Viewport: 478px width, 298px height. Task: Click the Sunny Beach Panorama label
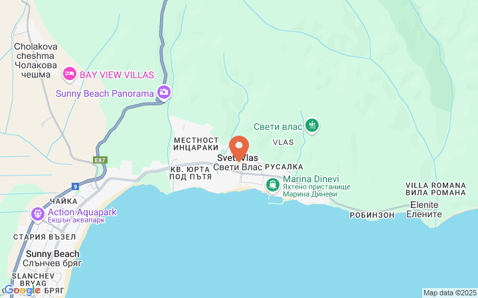pyautogui.click(x=105, y=93)
